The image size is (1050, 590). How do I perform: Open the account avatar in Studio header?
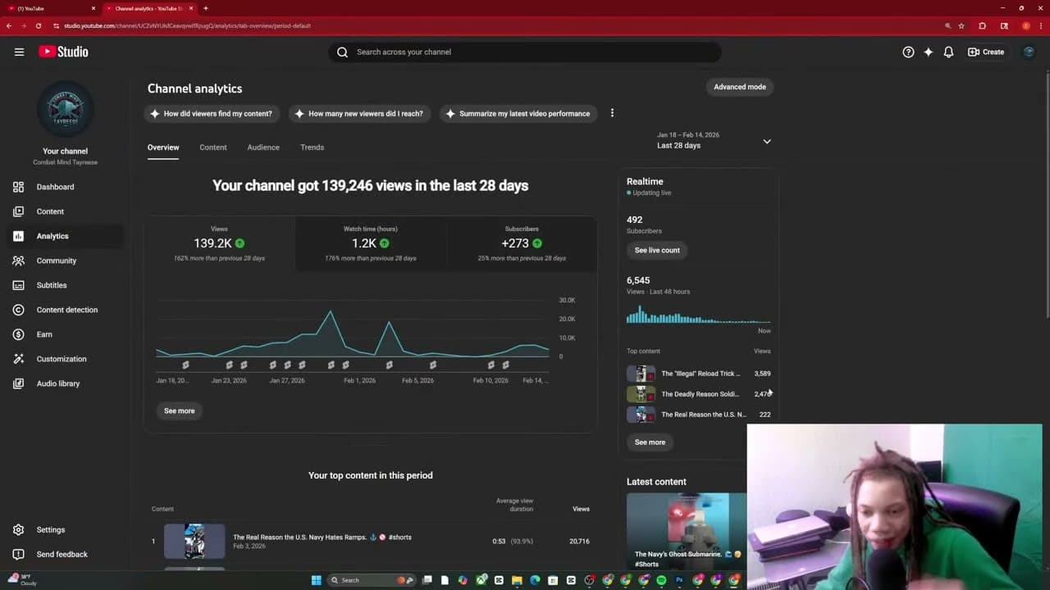point(1029,52)
